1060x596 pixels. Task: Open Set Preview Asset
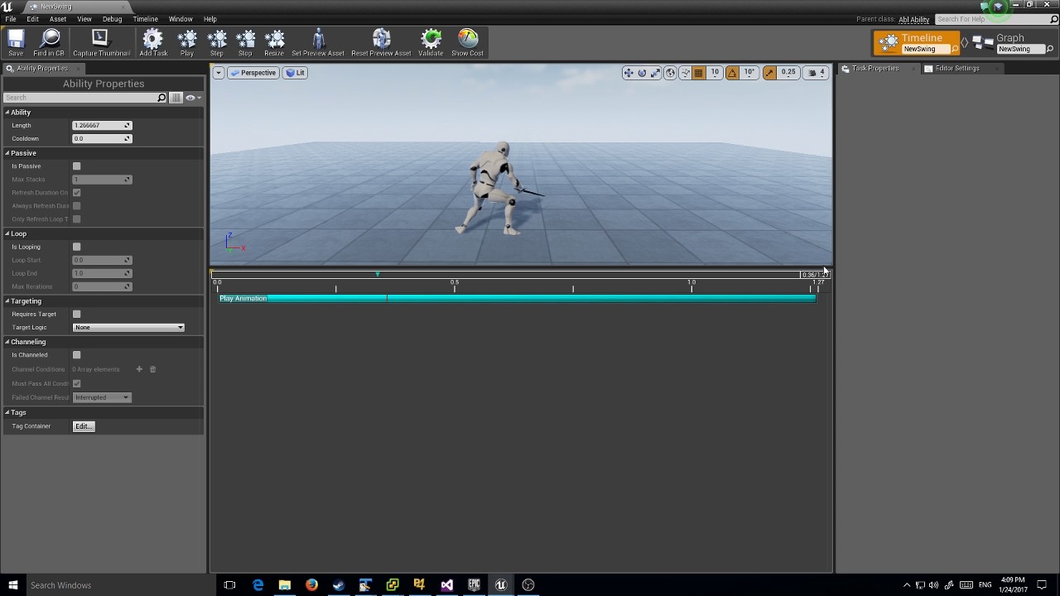point(318,43)
